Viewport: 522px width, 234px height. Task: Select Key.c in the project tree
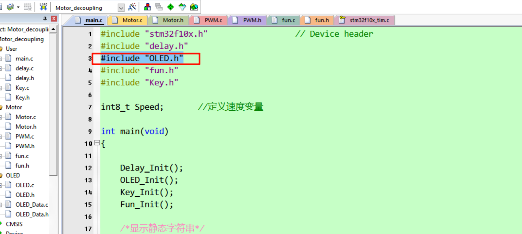point(22,88)
